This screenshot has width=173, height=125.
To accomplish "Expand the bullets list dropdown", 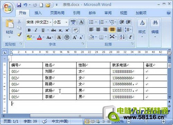I will 96,22.
